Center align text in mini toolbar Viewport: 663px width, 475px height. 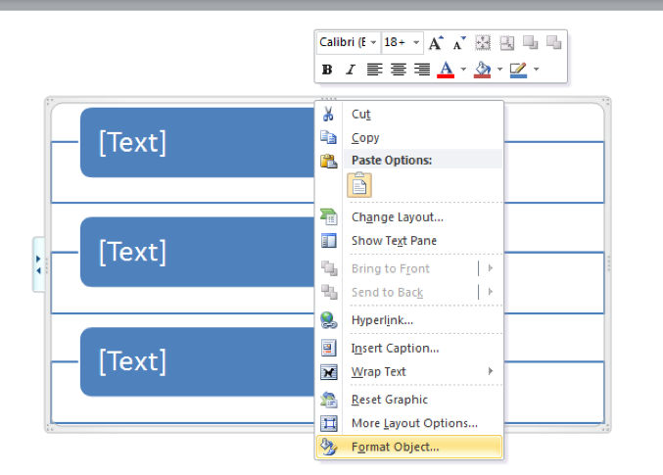point(399,70)
